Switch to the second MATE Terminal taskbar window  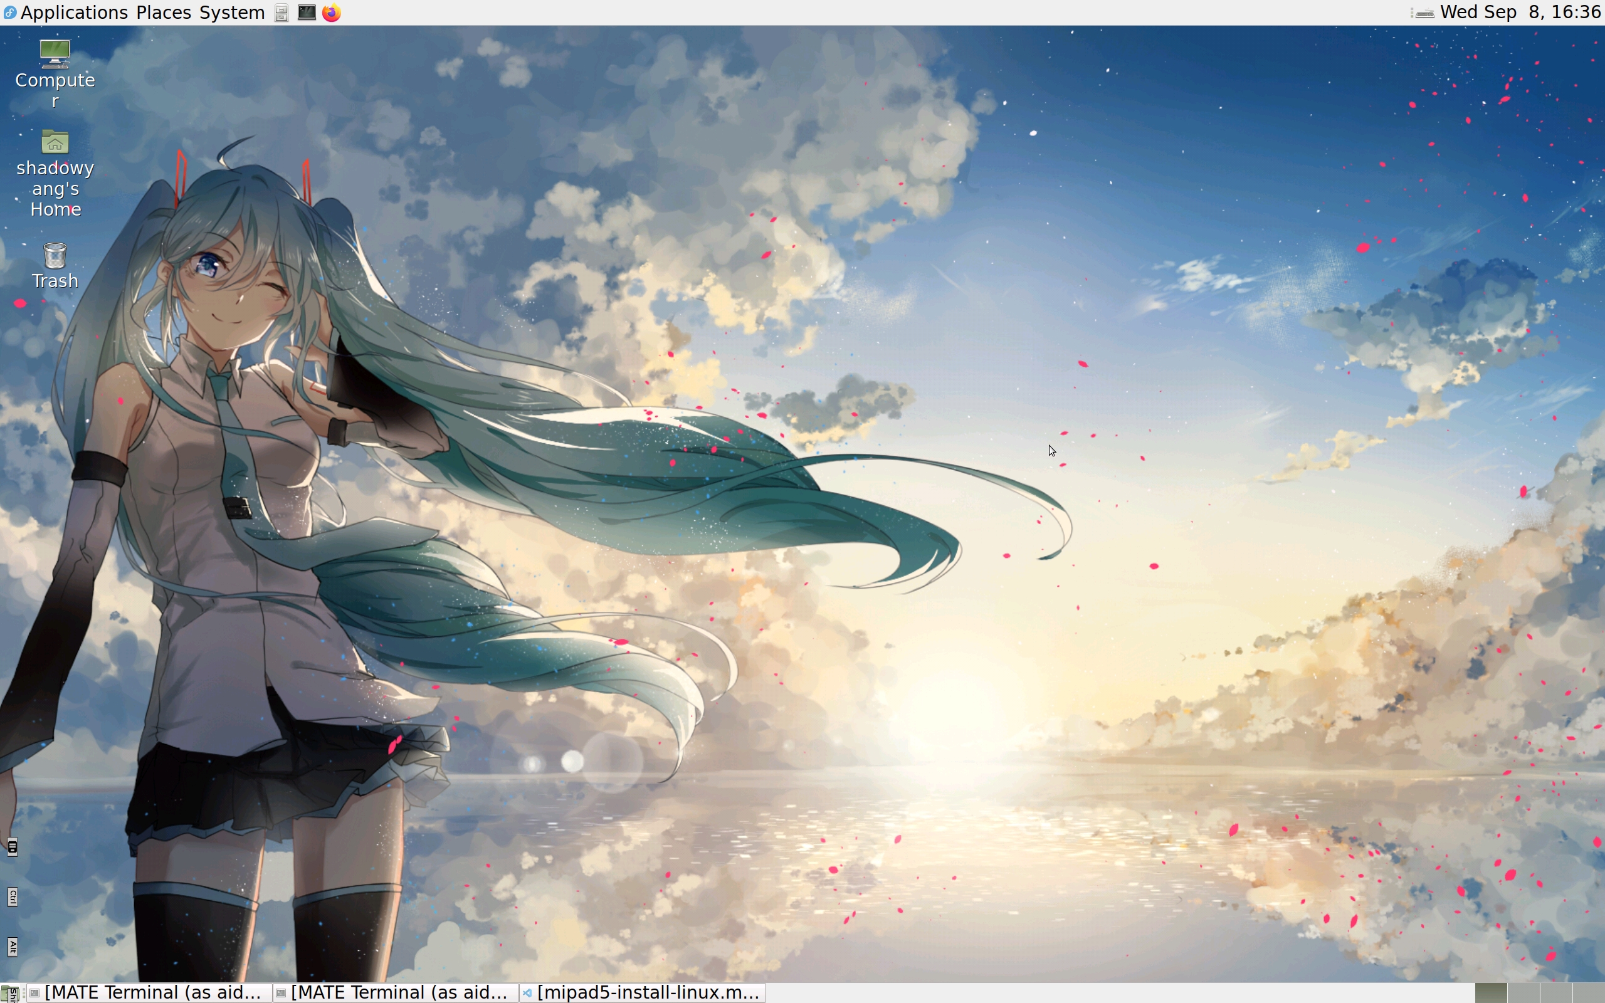(396, 993)
